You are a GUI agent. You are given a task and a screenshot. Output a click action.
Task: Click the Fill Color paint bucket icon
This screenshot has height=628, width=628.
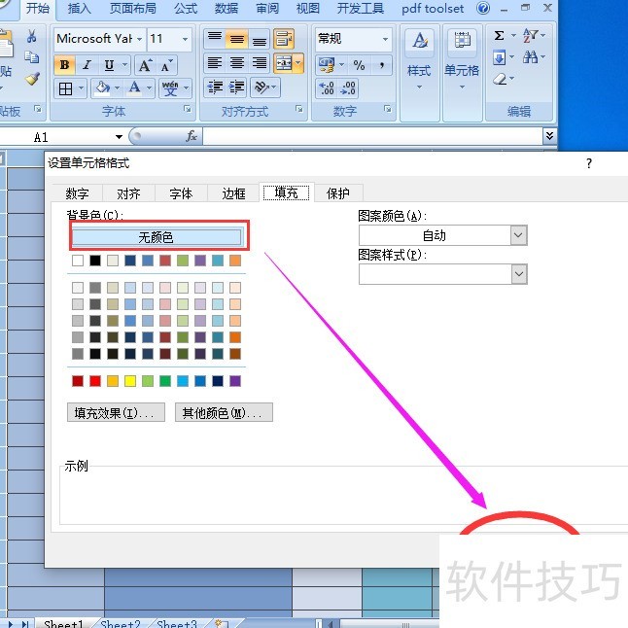(102, 88)
